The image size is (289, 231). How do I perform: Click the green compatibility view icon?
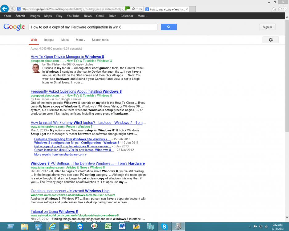coord(128,9)
